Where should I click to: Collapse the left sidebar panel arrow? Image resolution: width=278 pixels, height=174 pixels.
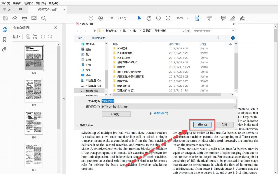pyautogui.click(x=64, y=99)
